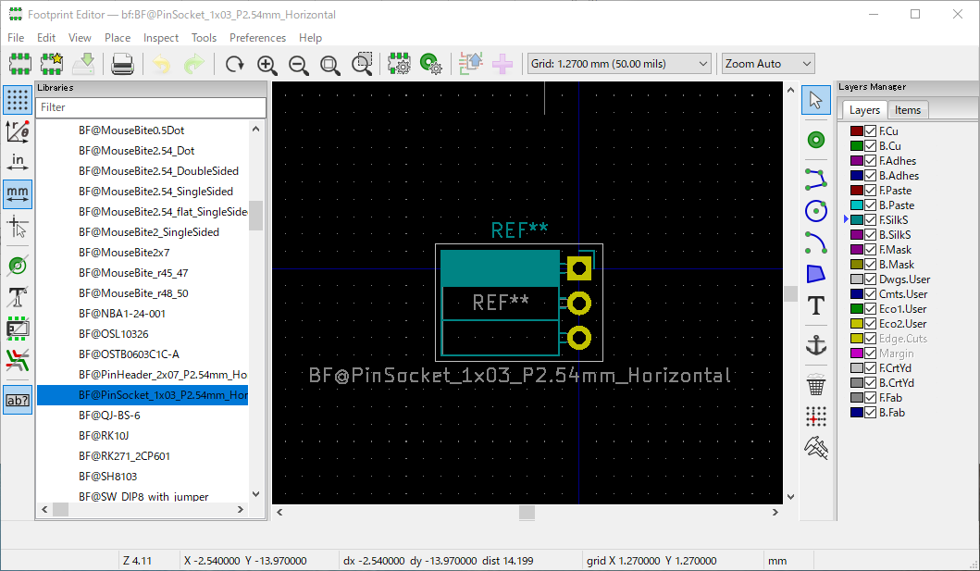Click the B.Paste cyan color swatch
Image resolution: width=980 pixels, height=571 pixels.
tap(856, 205)
